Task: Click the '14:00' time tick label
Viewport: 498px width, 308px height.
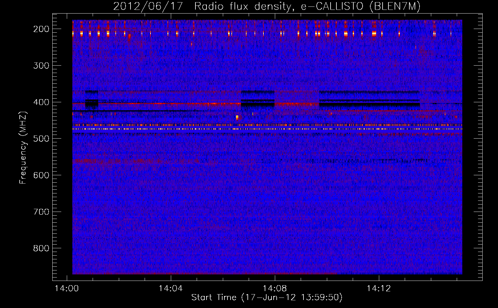Action: [67, 289]
